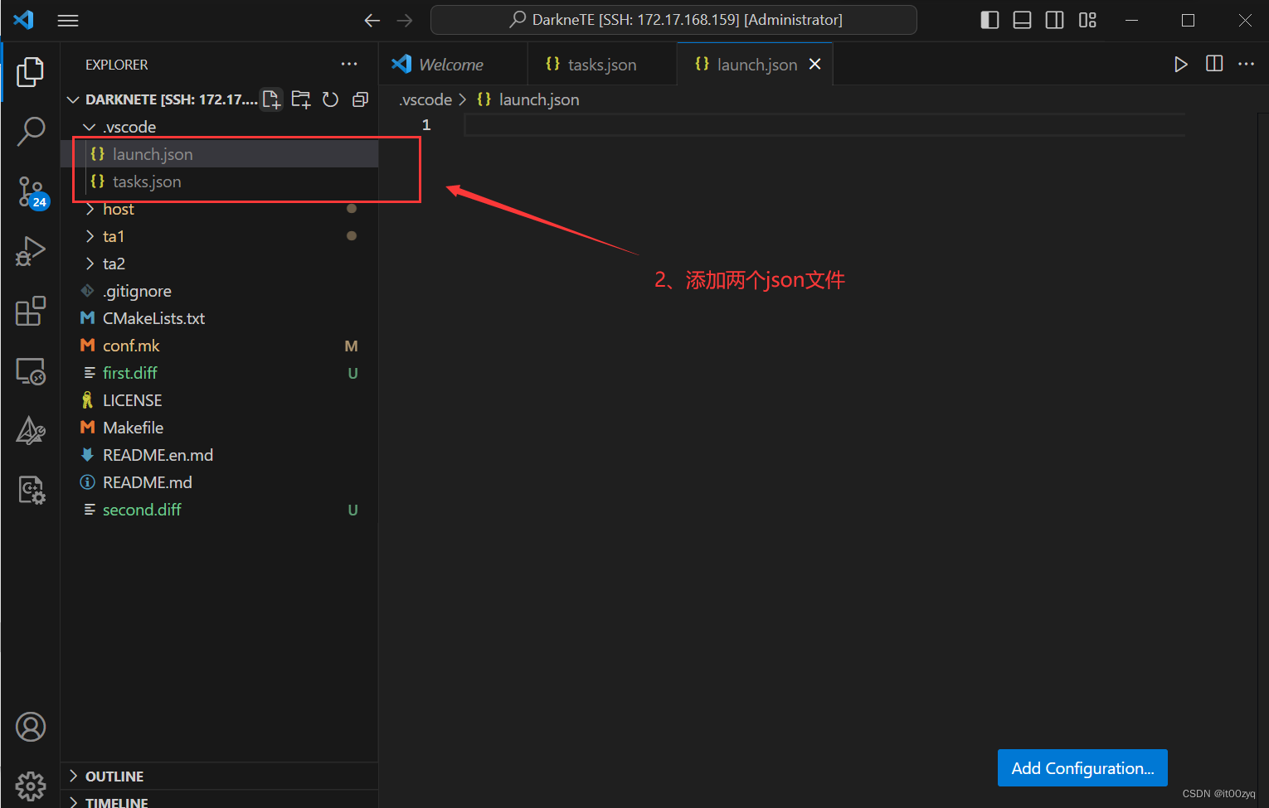Click New File icon in explorer header
Viewport: 1269px width, 808px height.
tap(271, 99)
